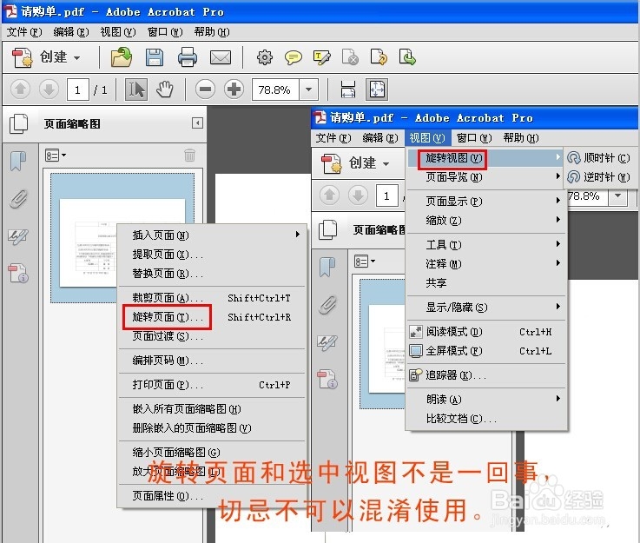Choose the Select tool cursor icon
Image resolution: width=640 pixels, height=543 pixels.
pyautogui.click(x=136, y=89)
